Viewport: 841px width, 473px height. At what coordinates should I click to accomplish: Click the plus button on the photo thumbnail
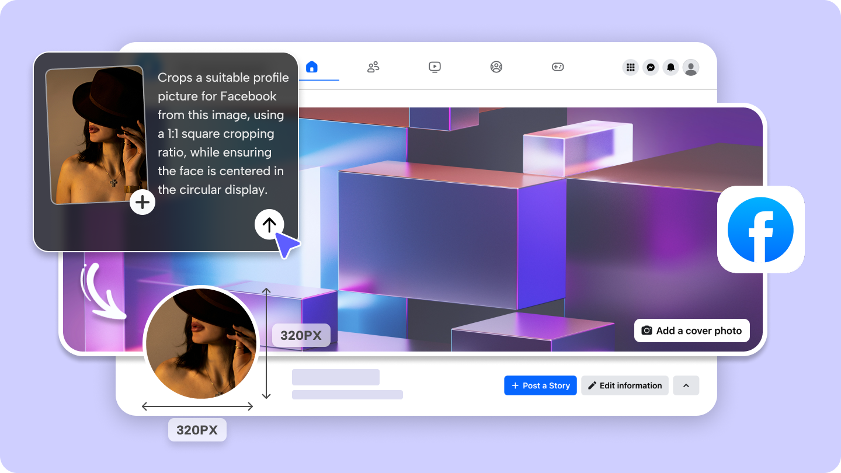[143, 202]
